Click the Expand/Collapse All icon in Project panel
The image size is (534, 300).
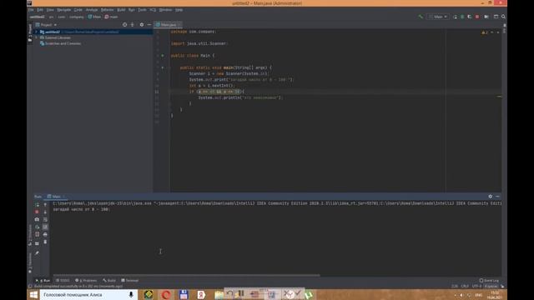click(x=133, y=25)
